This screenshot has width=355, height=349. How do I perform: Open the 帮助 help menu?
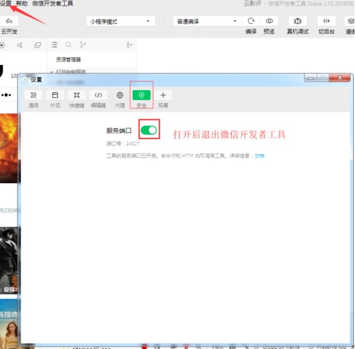pyautogui.click(x=22, y=4)
